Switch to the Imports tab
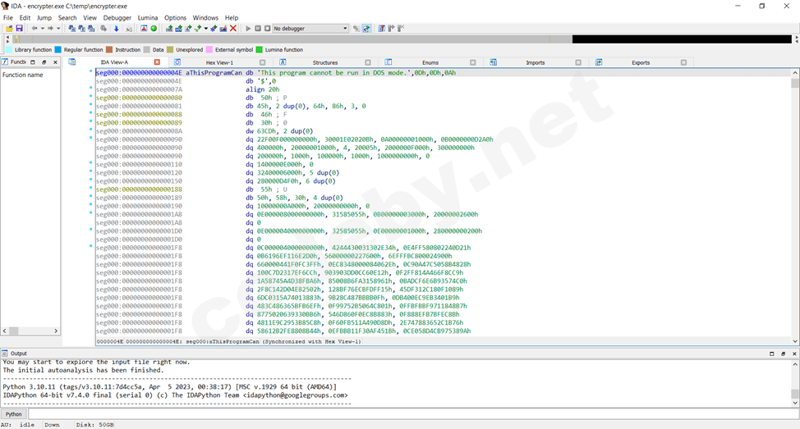800x429 pixels. 535,62
